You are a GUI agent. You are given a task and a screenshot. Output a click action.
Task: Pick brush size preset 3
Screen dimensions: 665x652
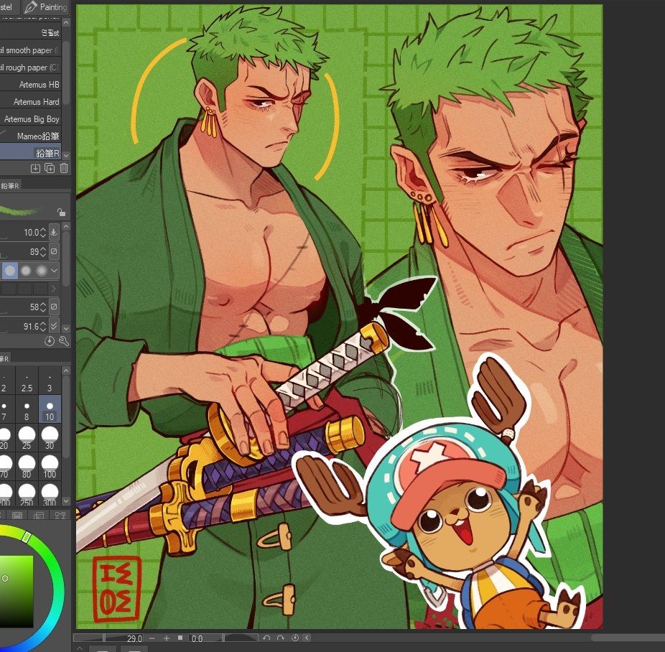tap(50, 381)
